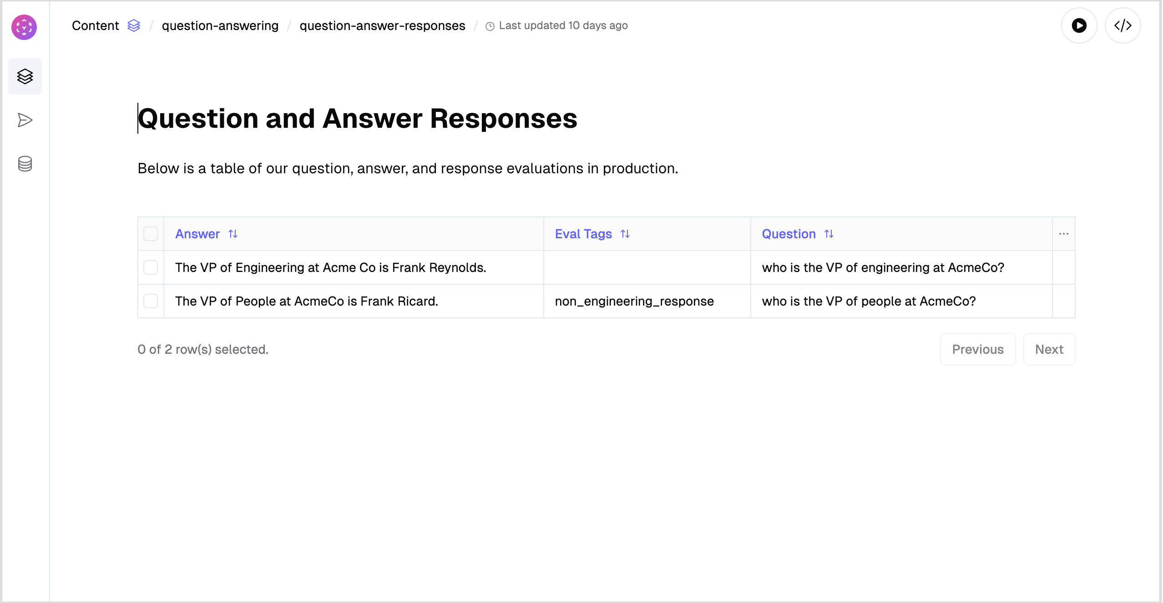Viewport: 1163px width, 603px height.
Task: Toggle the select-all rows checkbox
Action: tap(151, 234)
